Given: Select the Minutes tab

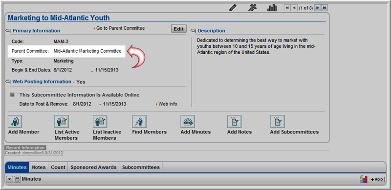Looking at the screenshot, I should 17,168.
